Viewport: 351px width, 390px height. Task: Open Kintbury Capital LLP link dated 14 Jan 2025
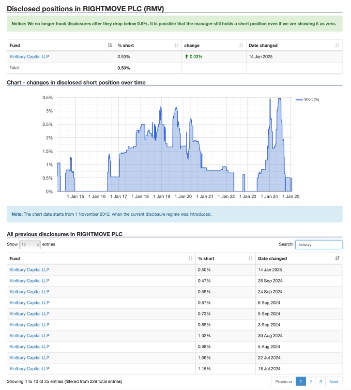[30, 270]
